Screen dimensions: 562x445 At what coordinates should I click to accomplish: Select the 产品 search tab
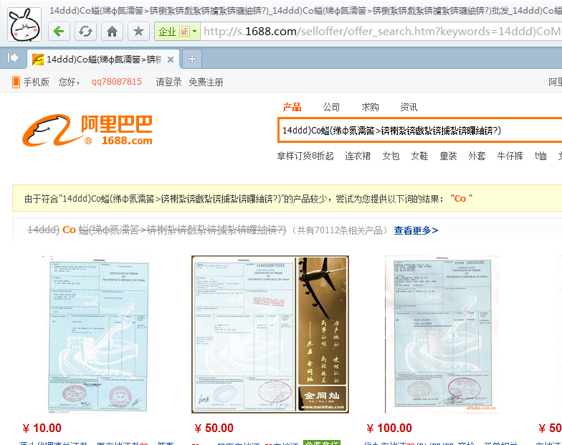292,107
